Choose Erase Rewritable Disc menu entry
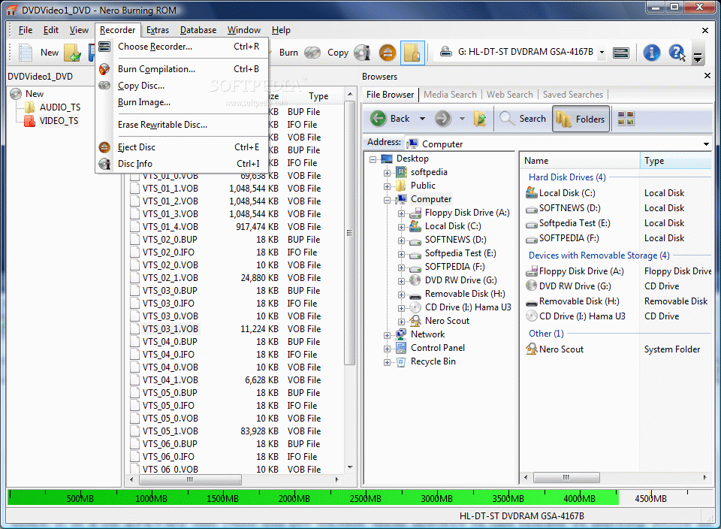Image resolution: width=721 pixels, height=529 pixels. (x=162, y=125)
